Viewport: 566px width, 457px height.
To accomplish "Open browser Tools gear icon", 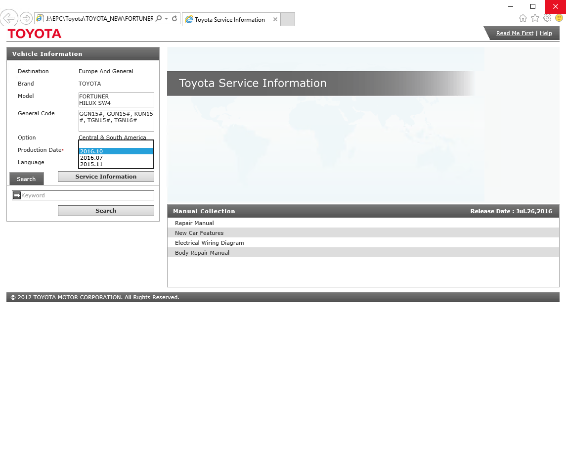I will (547, 18).
